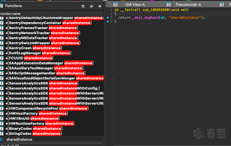The image size is (231, 146).
Task: Undock the Functions panel
Action: tap(91, 6)
